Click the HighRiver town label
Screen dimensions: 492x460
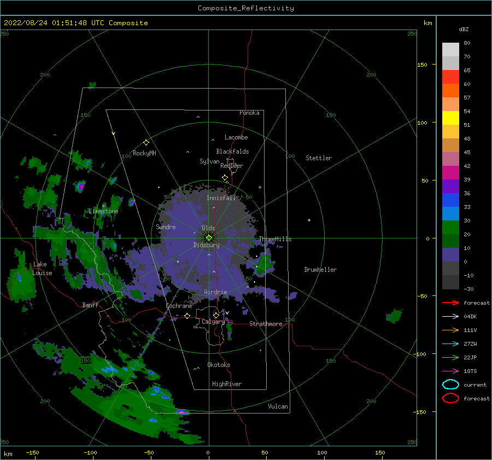(x=227, y=384)
